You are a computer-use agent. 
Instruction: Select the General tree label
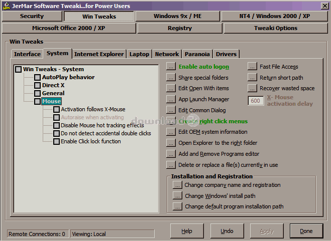tap(53, 93)
